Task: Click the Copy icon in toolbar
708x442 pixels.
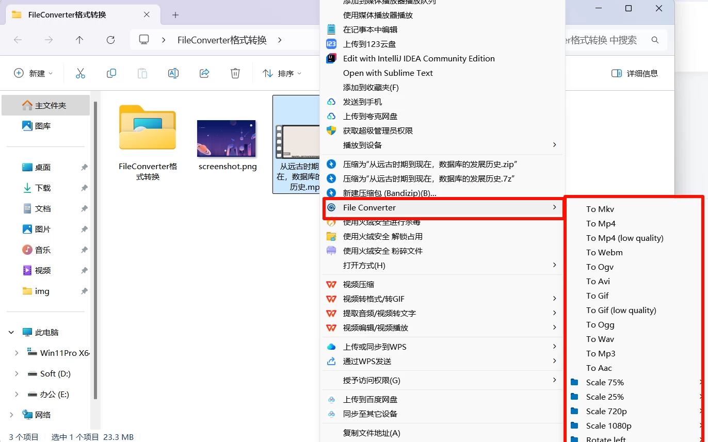Action: click(111, 73)
